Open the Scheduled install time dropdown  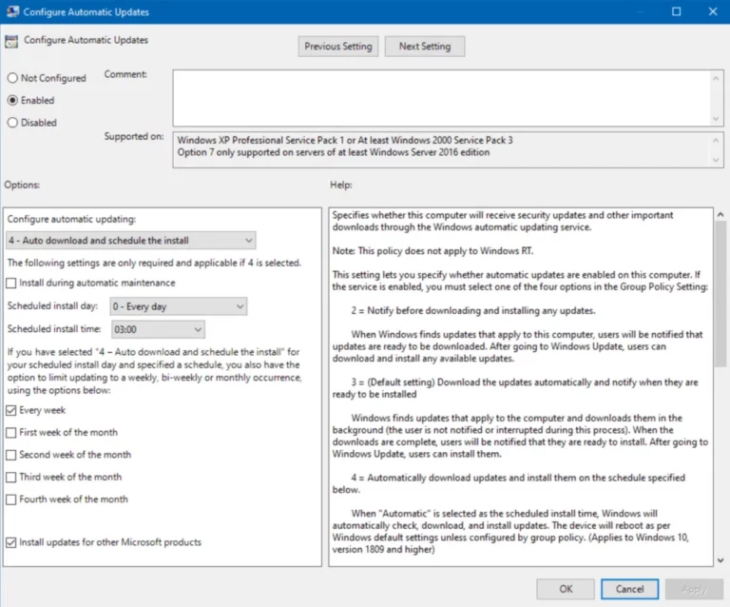(158, 329)
